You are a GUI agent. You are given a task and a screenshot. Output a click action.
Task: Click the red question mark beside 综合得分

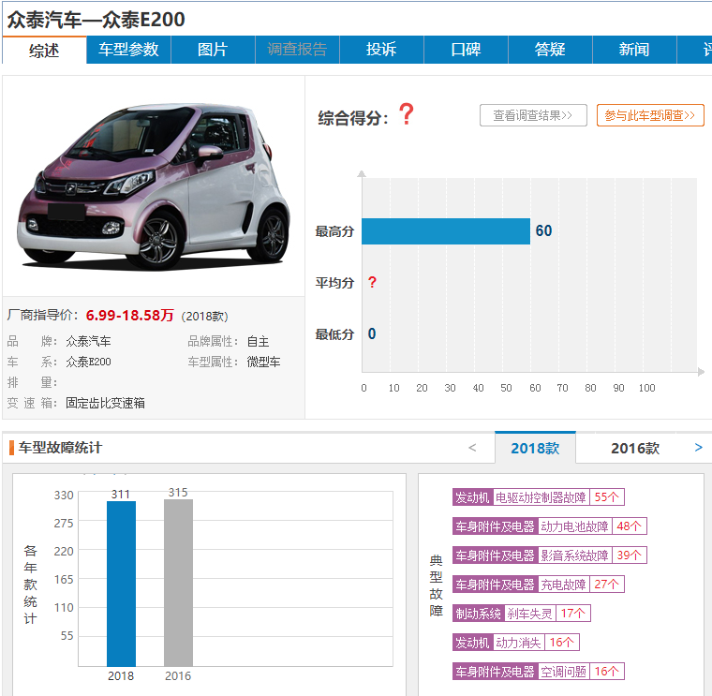407,114
